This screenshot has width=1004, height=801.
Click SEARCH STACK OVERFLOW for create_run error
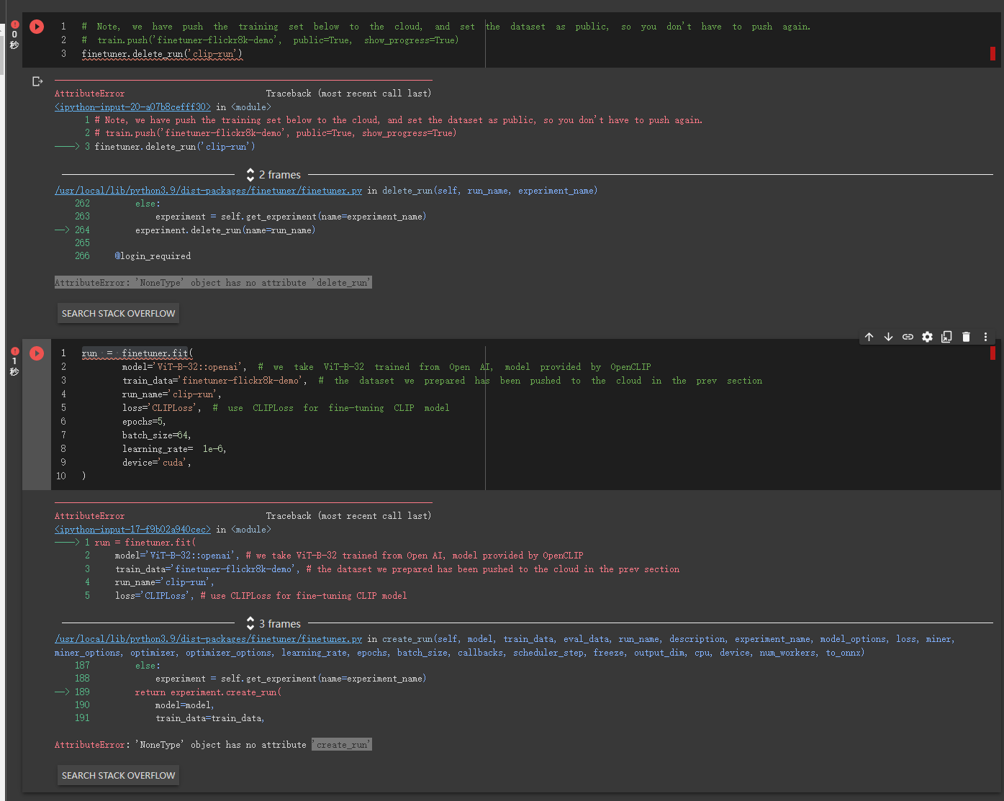[117, 775]
